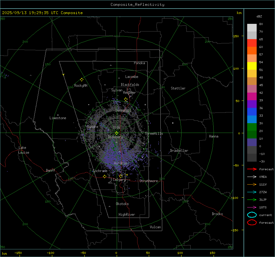Click the Strathmore city label
Screen dimensions: 275x257
(149, 181)
